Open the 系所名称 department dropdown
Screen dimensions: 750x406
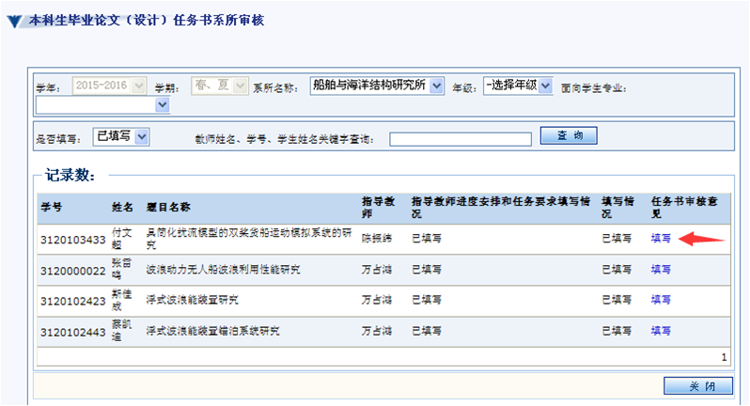click(377, 86)
